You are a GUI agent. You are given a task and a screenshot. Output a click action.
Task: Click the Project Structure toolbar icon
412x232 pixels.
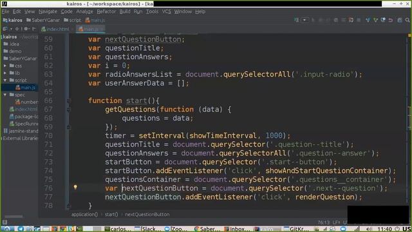pyautogui.click(x=400, y=20)
